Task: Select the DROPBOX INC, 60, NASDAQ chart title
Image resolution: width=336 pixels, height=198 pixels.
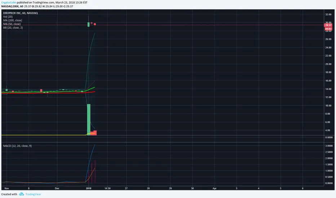Action: 21,13
